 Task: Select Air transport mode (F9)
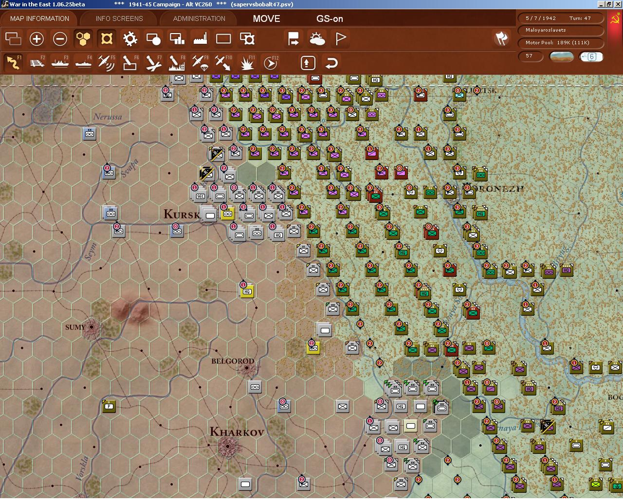coord(201,63)
